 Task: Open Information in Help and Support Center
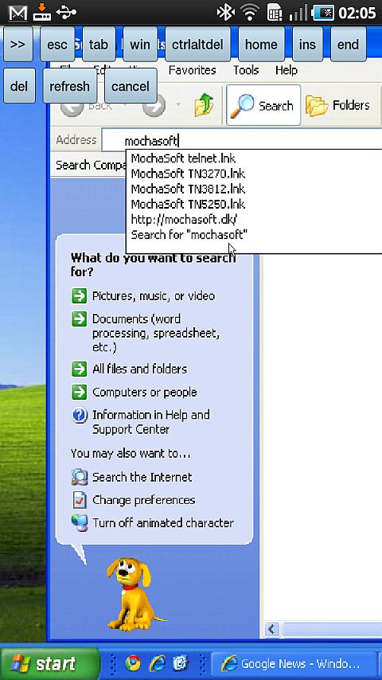(151, 422)
